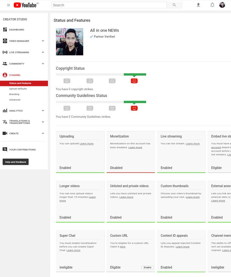The width and height of the screenshot is (231, 277).
Task: Click the first sad face under Copyright Status
Action: pyautogui.click(x=67, y=81)
